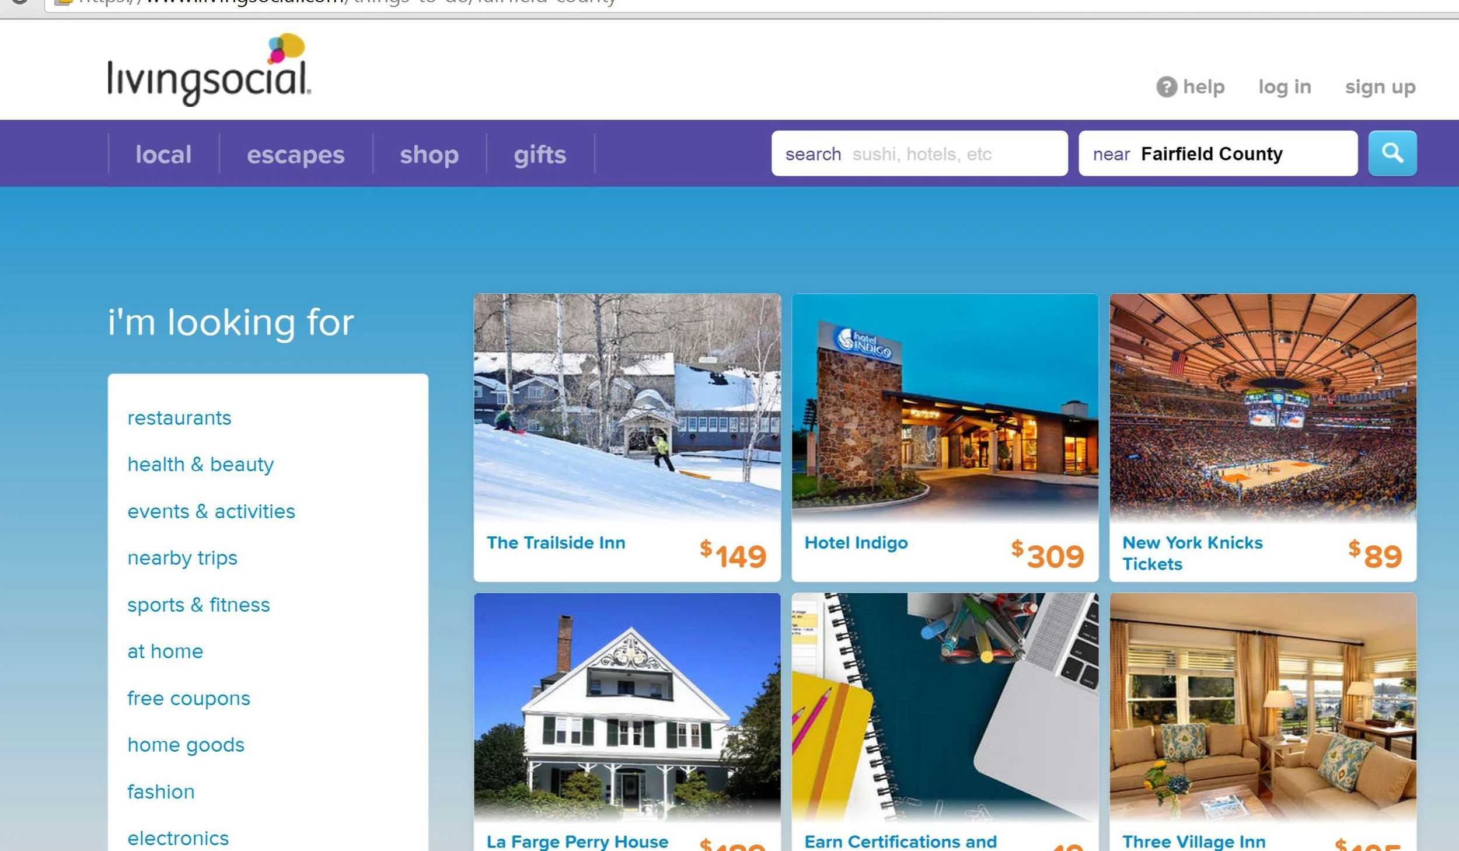Choose the health & beauty category
Screen dimensions: 1459x851
[x=201, y=465]
